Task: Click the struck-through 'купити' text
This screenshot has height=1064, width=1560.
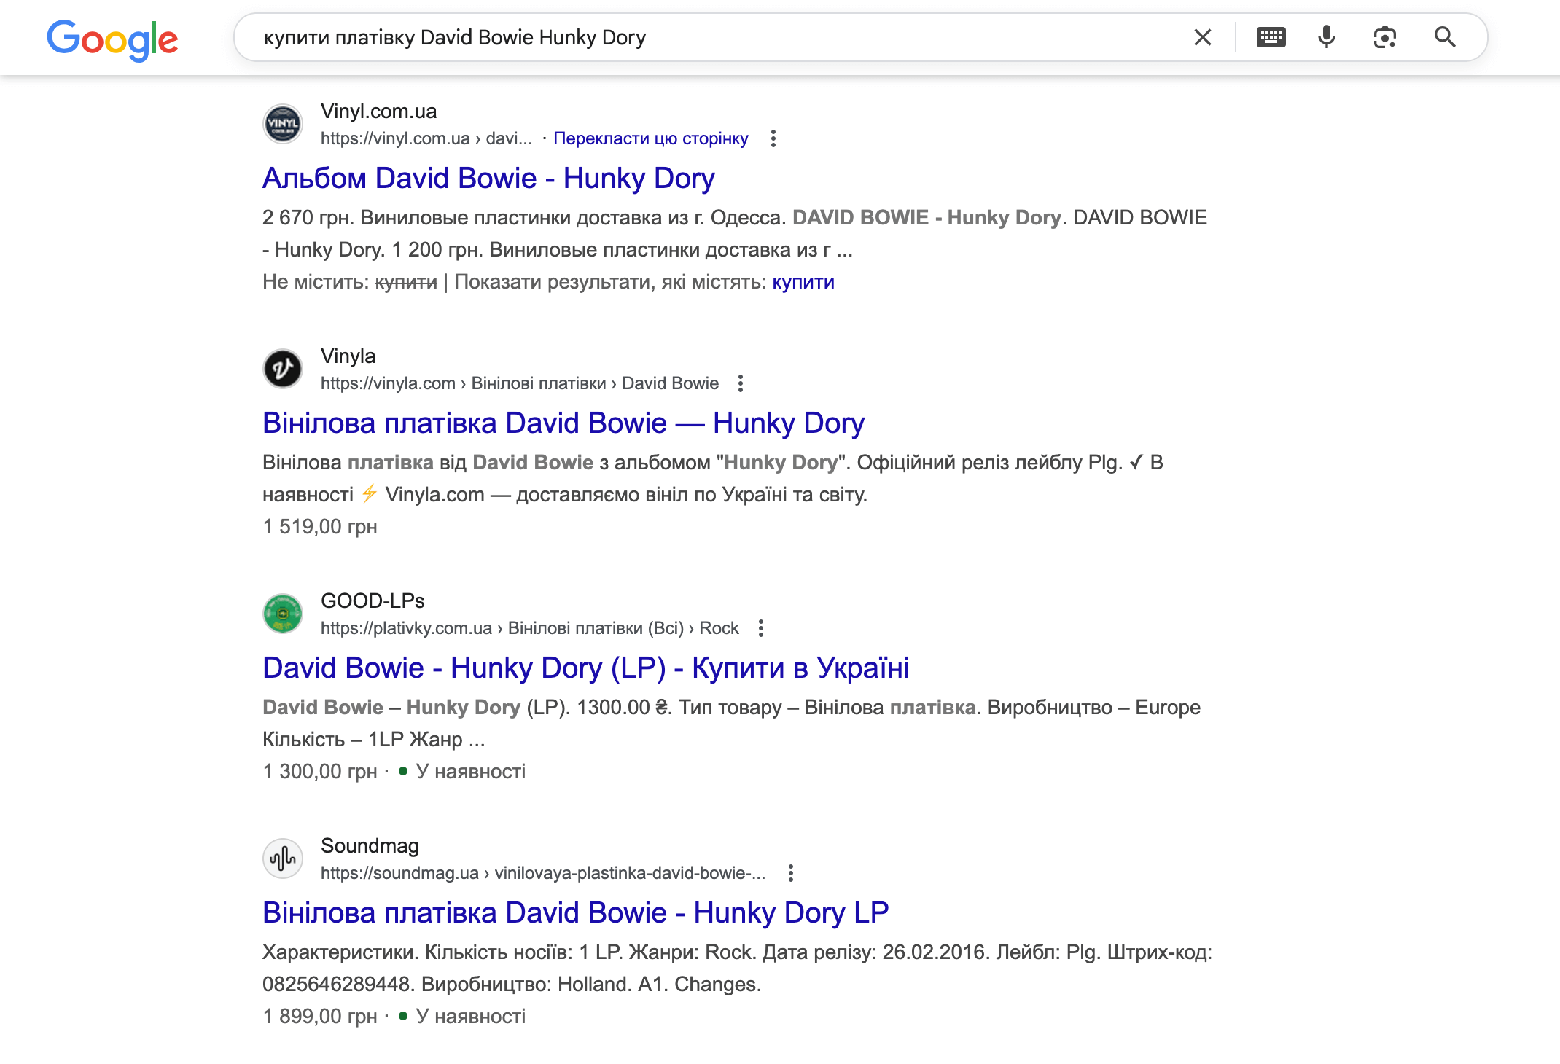Action: (406, 282)
